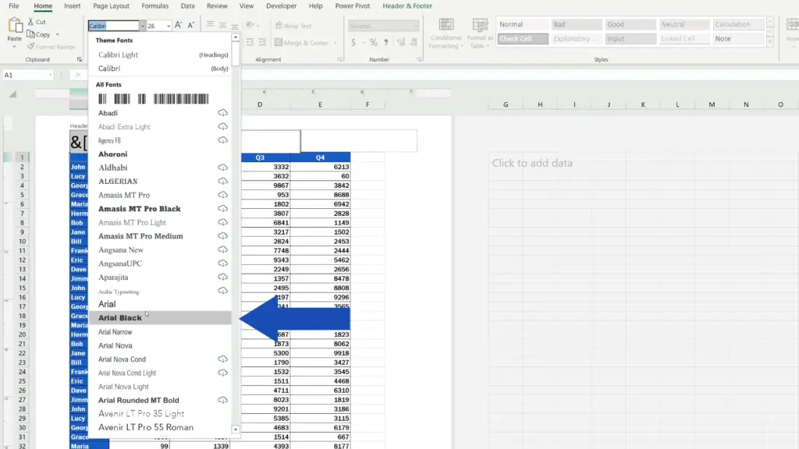
Task: Click the 'Click to add data' area
Action: [x=532, y=163]
